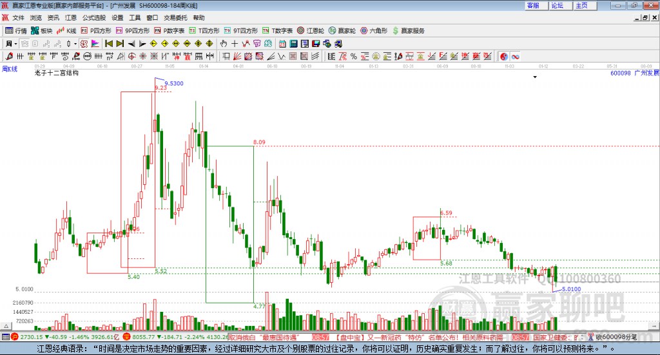
Task: Open the calendar 21 icon
Action: (x=282, y=44)
